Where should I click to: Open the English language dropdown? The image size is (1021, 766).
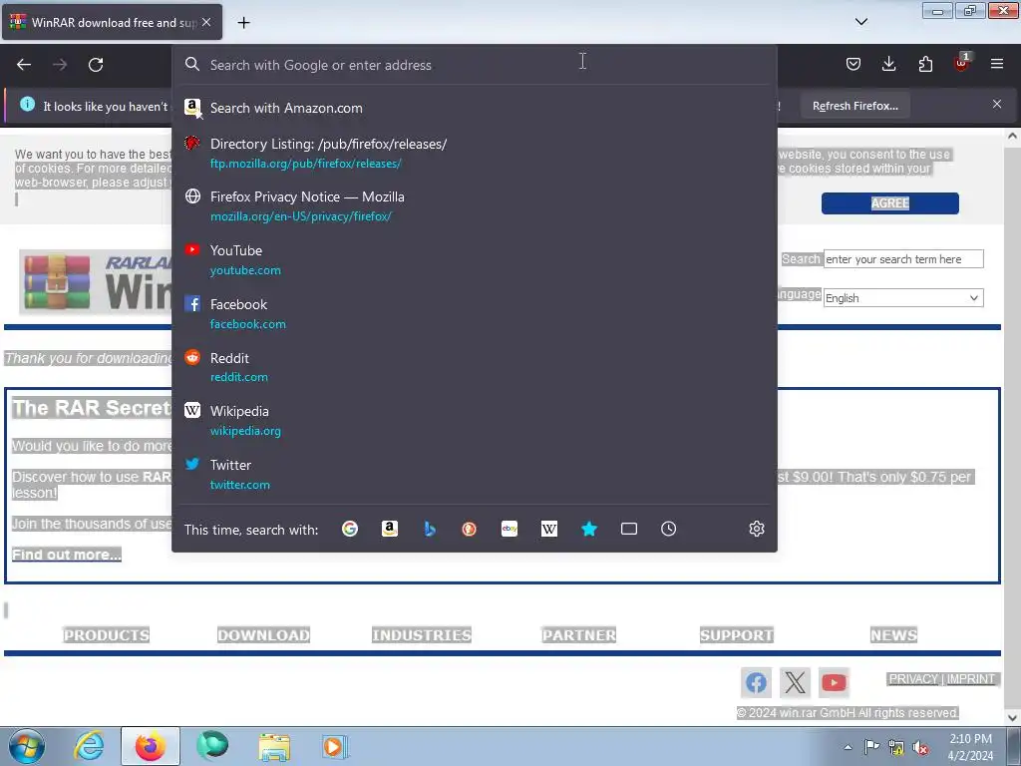point(903,298)
